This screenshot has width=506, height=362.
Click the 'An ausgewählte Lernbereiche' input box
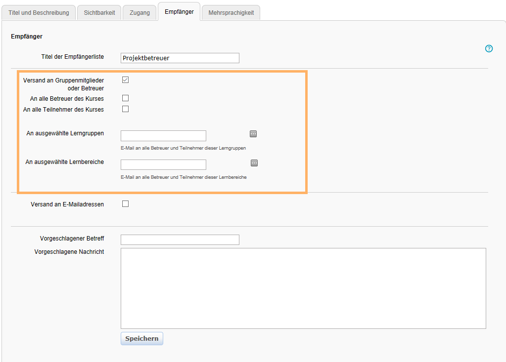[163, 165]
